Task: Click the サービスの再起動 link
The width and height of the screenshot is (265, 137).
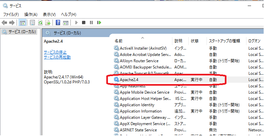Action: pos(57,57)
